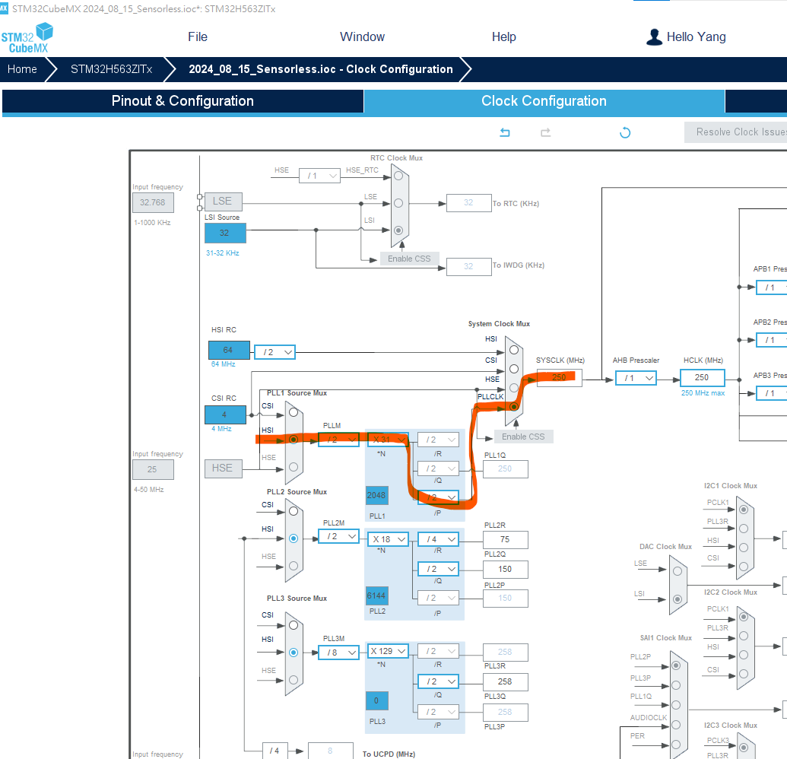Image resolution: width=787 pixels, height=759 pixels.
Task: Select CSI as PLL1 source
Action: [x=294, y=412]
